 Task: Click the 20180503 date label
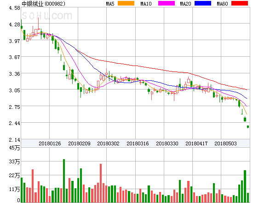coord(225,143)
